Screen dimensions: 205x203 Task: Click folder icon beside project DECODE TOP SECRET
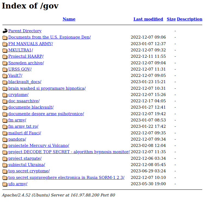(5, 152)
